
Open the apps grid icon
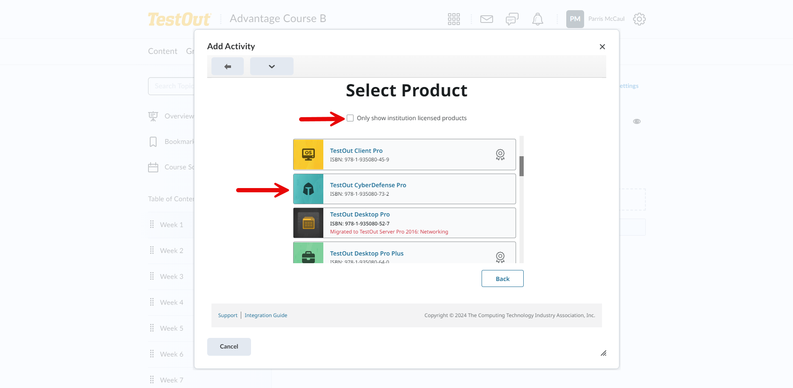(x=454, y=19)
